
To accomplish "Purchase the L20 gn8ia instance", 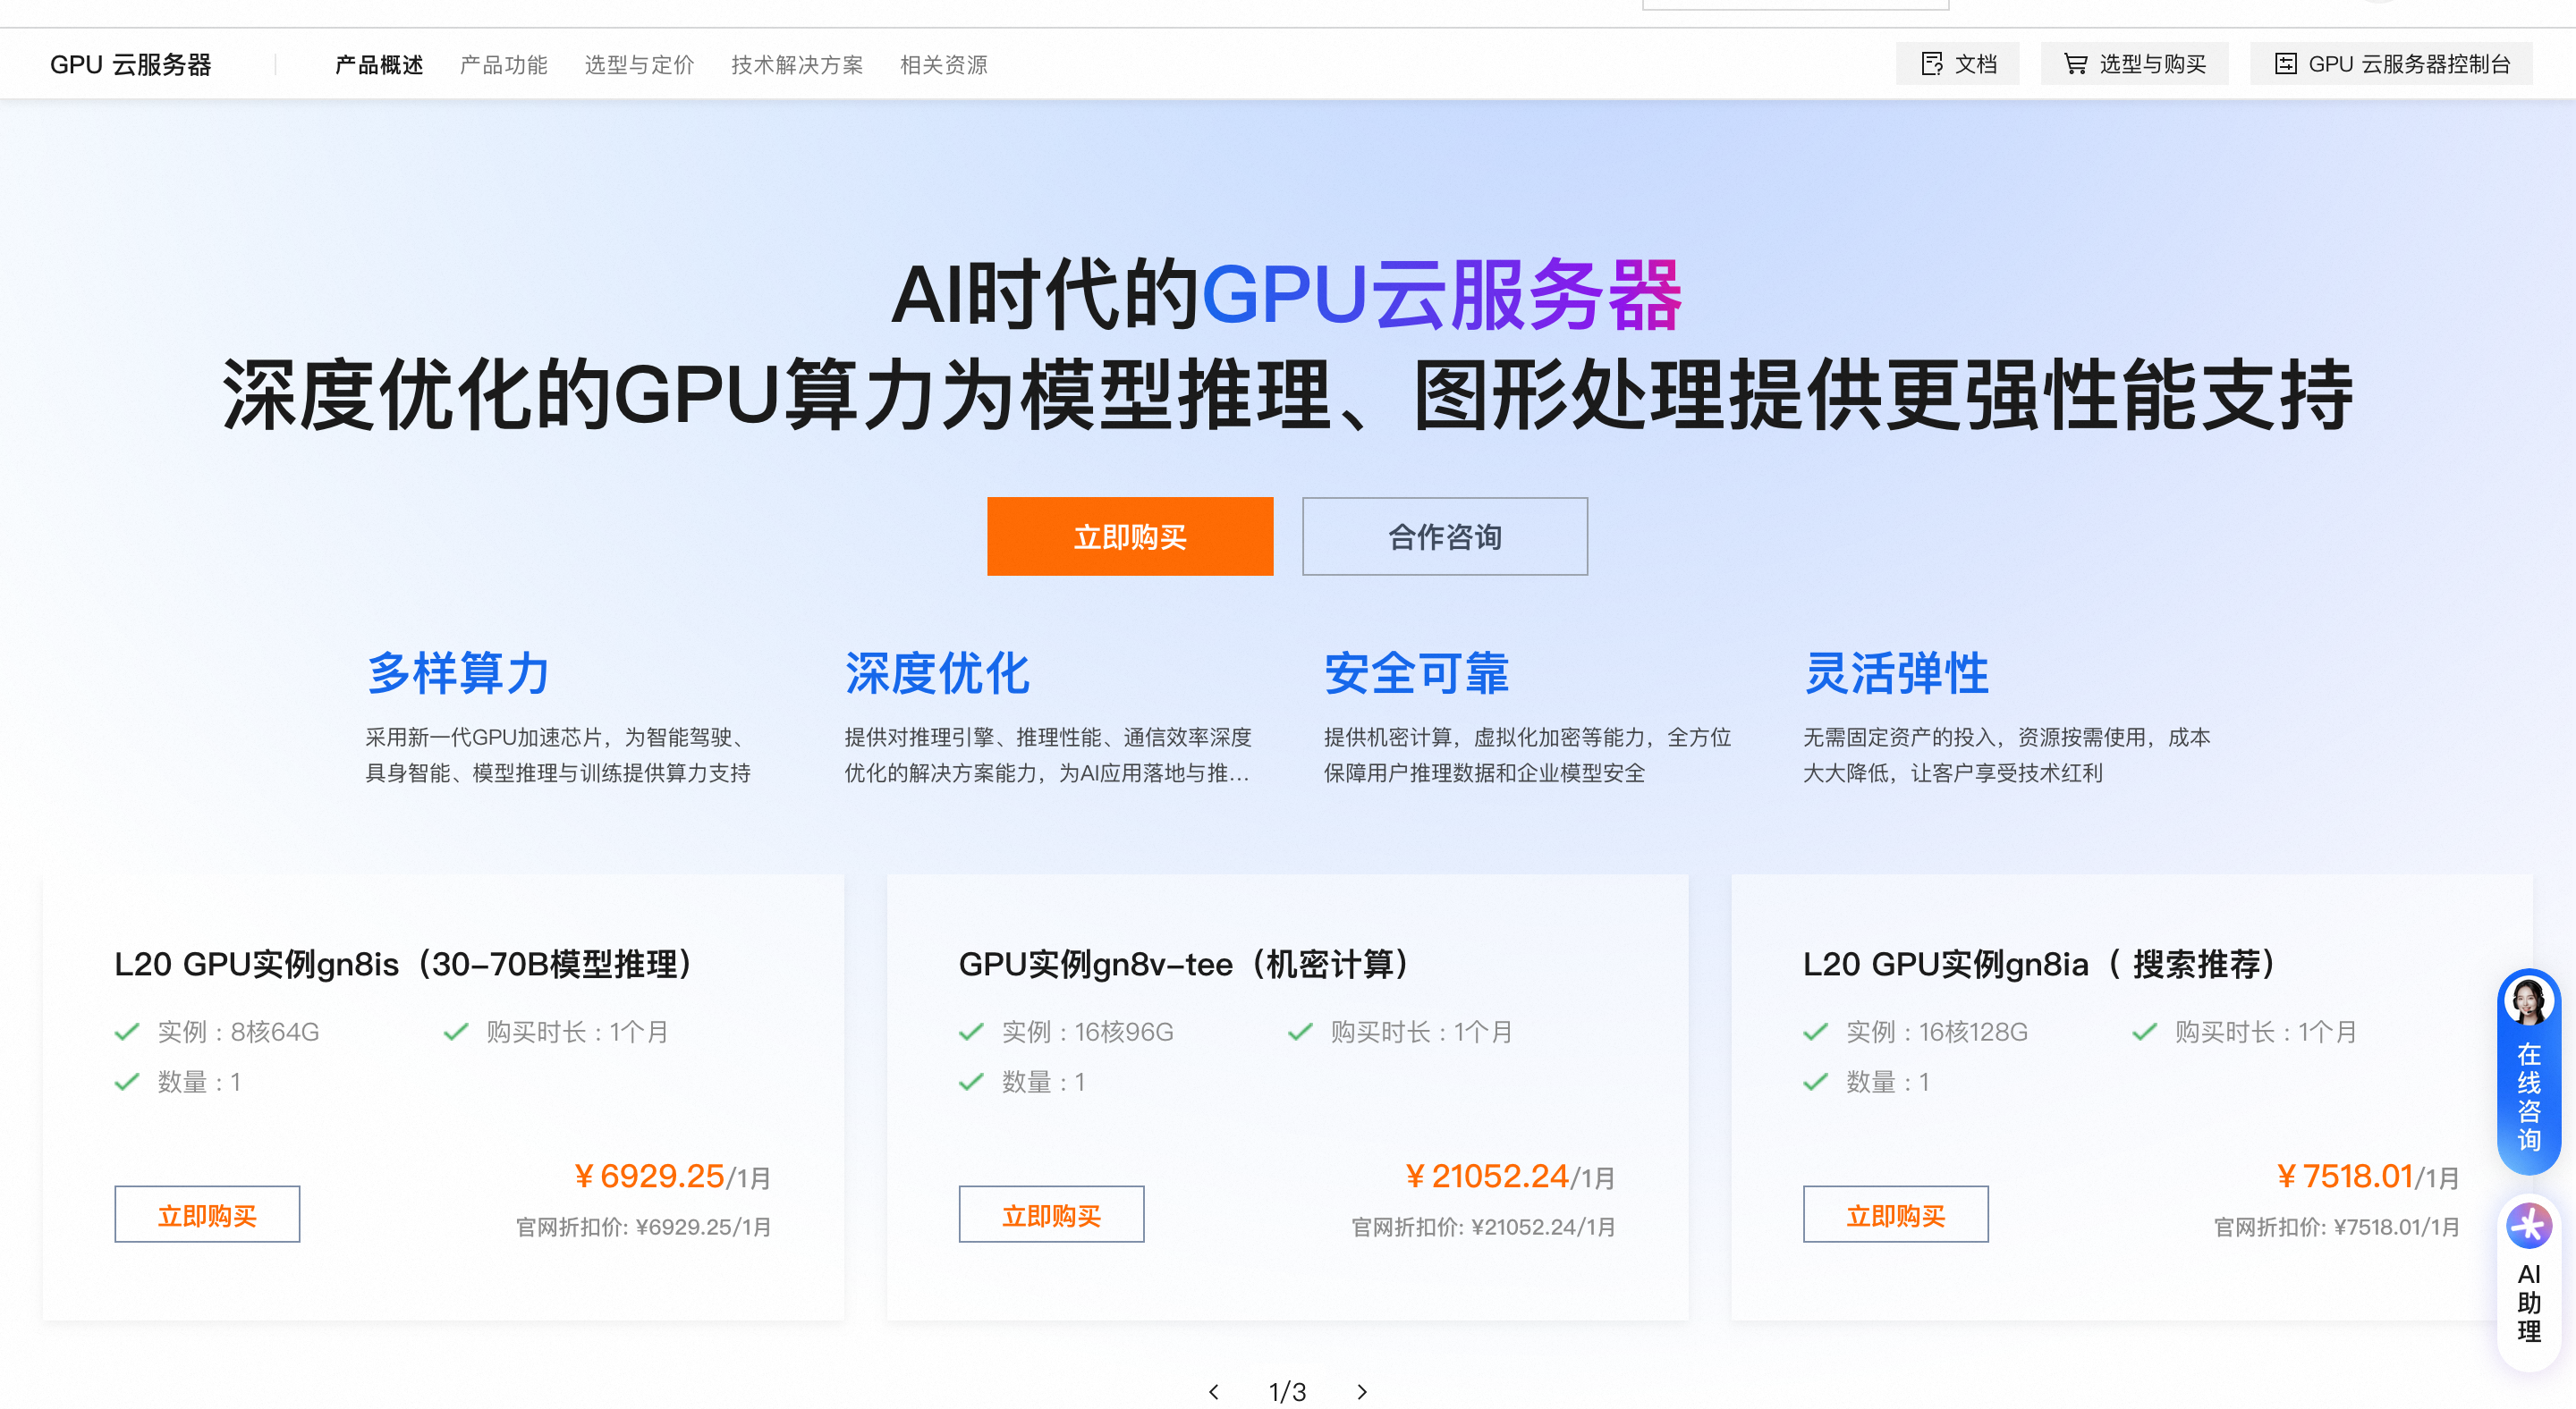I will tap(1895, 1214).
